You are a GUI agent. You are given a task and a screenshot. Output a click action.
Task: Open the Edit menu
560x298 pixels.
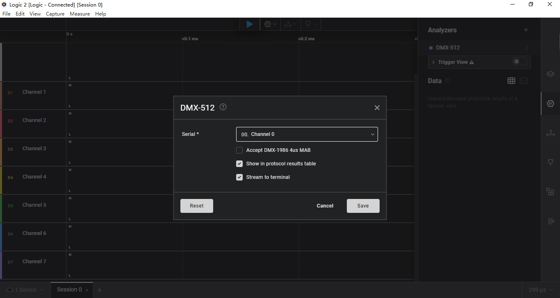pos(20,14)
